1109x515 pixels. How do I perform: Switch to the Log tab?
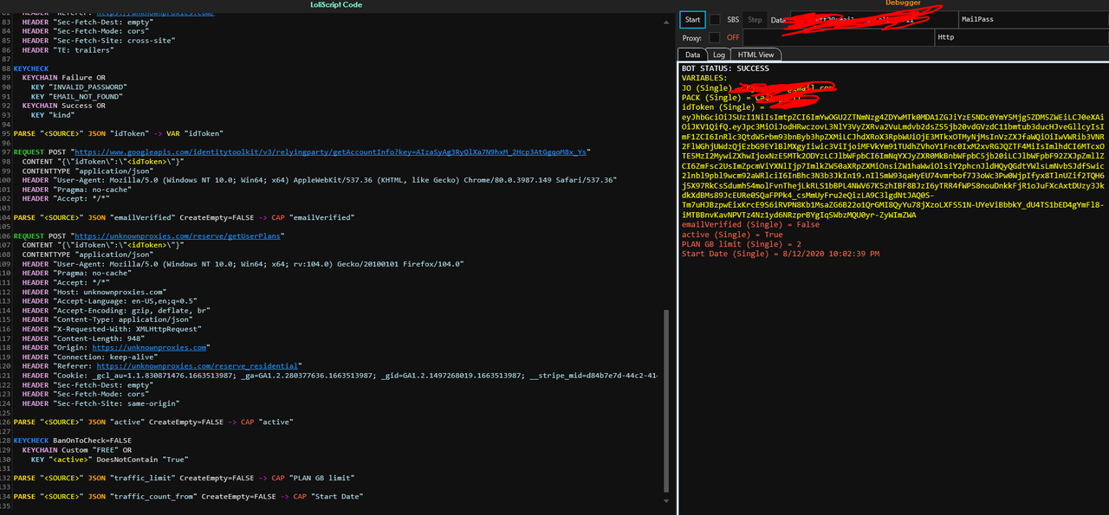718,55
